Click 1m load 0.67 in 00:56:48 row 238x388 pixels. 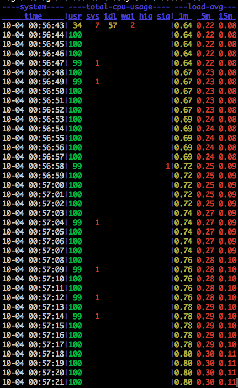tap(183, 72)
